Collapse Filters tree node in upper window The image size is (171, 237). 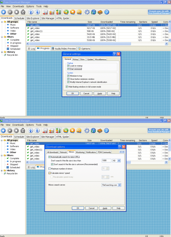(2, 37)
